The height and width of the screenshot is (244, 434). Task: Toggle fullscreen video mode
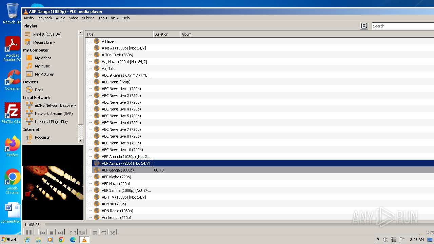click(73, 232)
